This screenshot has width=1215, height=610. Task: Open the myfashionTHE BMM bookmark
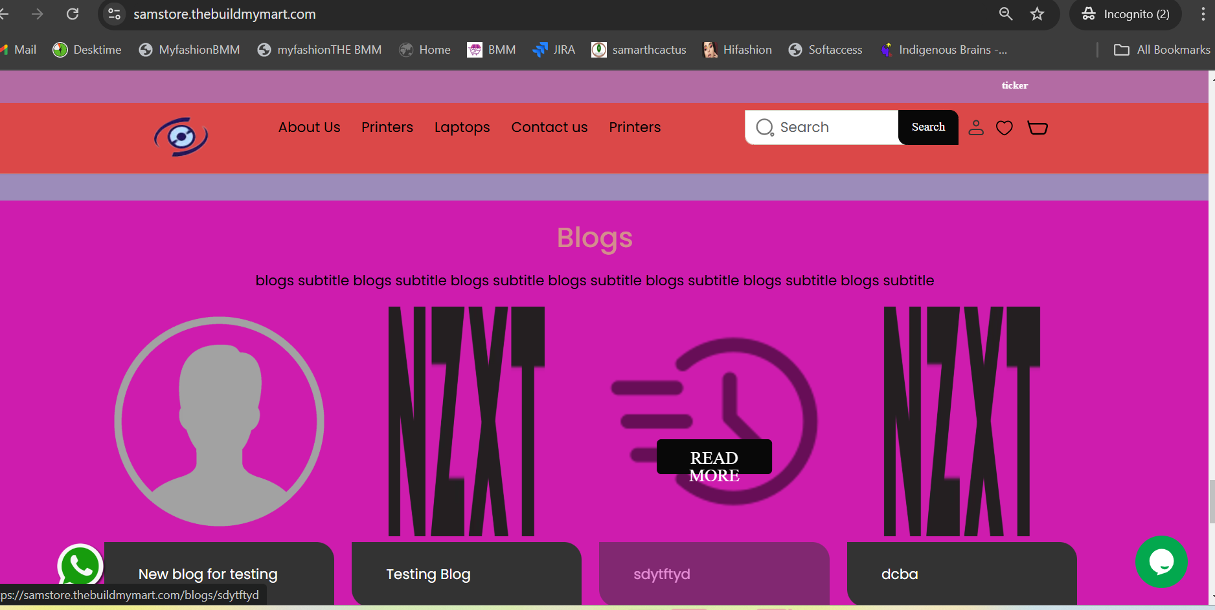click(x=319, y=50)
